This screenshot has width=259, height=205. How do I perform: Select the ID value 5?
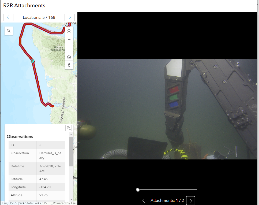(x=40, y=145)
